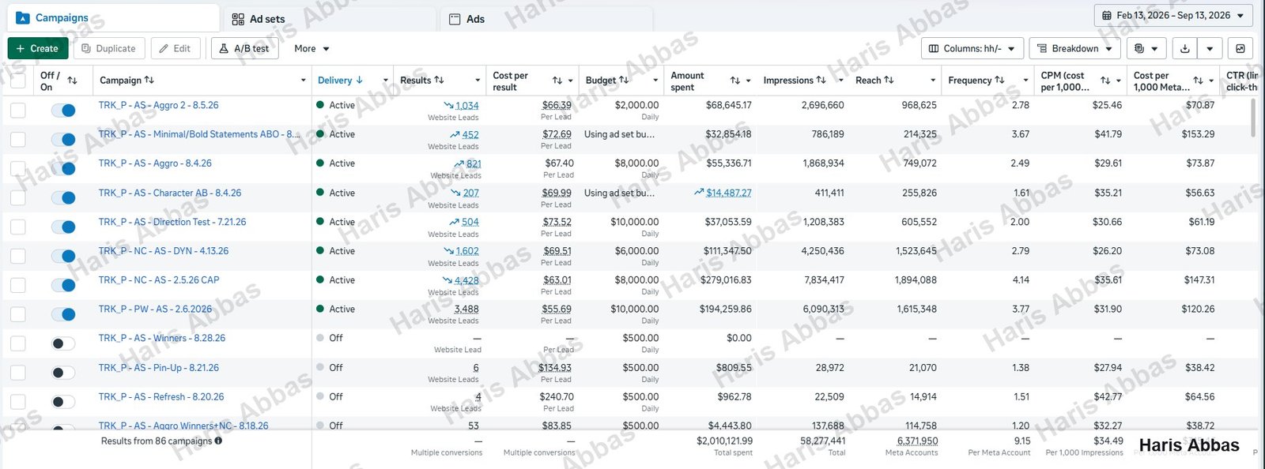This screenshot has width=1265, height=469.
Task: Open the Columns: hh/- dropdown
Action: pyautogui.click(x=972, y=48)
